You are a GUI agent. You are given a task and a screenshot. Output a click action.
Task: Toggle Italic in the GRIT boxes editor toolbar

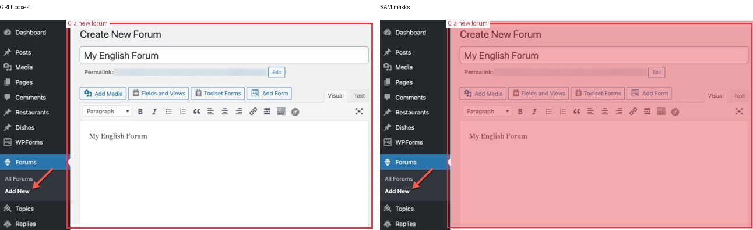point(154,112)
